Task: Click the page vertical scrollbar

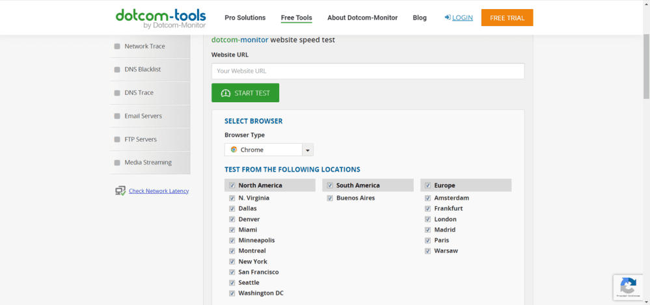Action: (x=645, y=65)
